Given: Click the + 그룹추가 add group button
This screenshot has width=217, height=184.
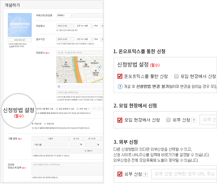Looking at the screenshot, I should point(89,151).
